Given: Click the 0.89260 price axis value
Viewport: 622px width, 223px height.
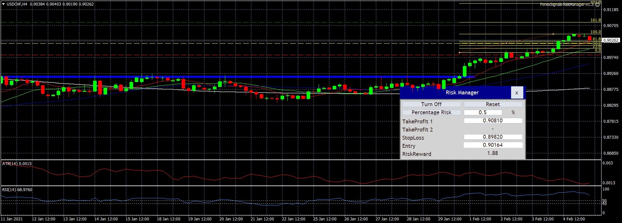Looking at the screenshot, I should 611,74.
